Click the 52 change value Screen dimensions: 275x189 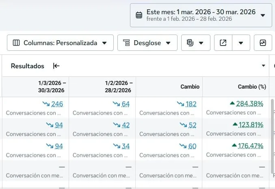[x=193, y=125]
